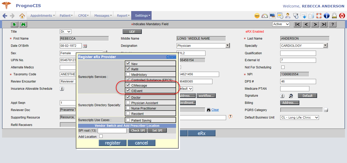The image size is (347, 163).
Task: Click the eRx button
Action: tap(201, 133)
